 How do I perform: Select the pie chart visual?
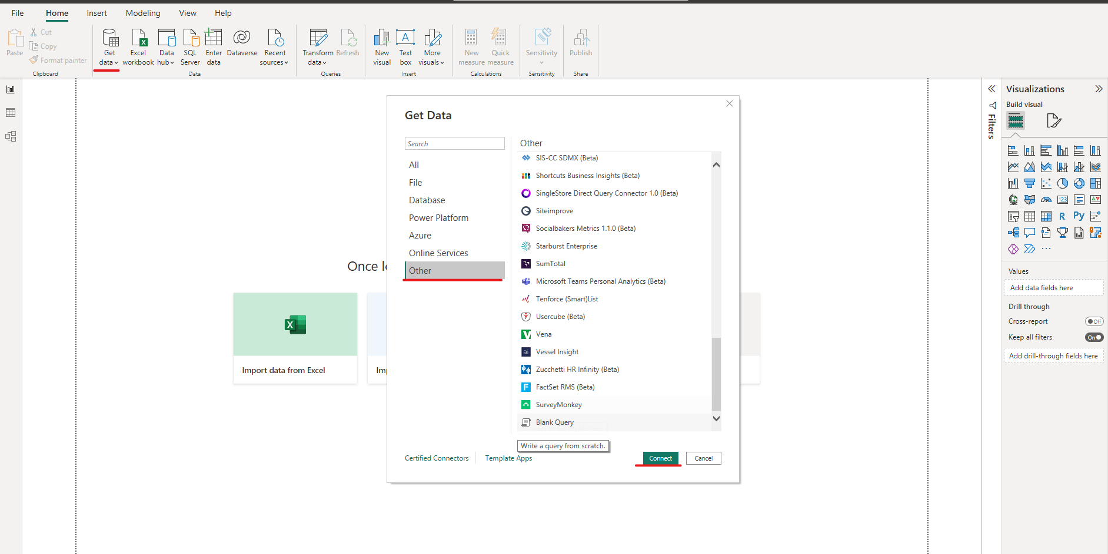1062,184
